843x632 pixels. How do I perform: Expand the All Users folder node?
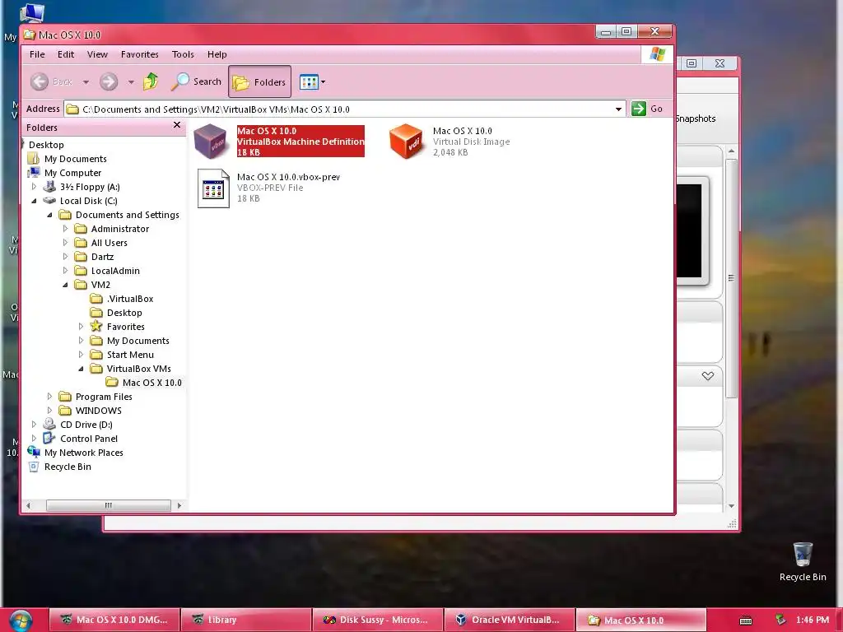[65, 243]
